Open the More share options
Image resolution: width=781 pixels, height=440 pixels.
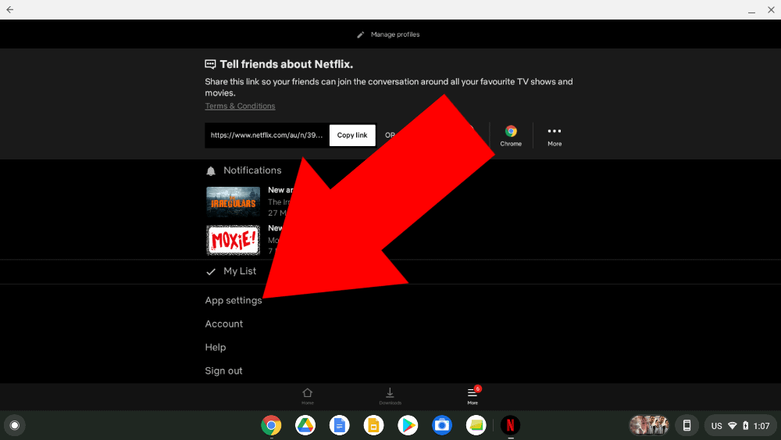click(555, 135)
